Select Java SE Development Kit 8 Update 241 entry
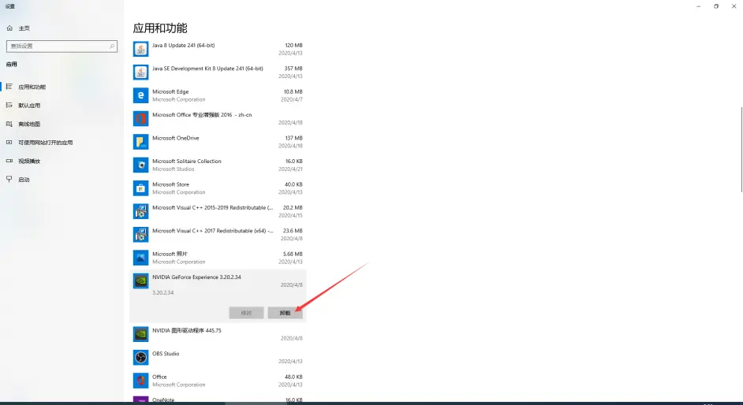Screen dimensions: 743x405 pos(218,72)
